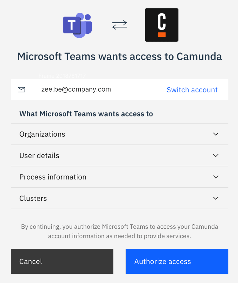Image resolution: width=238 pixels, height=283 pixels.
Task: Click the two-way exchange arrows icon
Action: point(120,25)
